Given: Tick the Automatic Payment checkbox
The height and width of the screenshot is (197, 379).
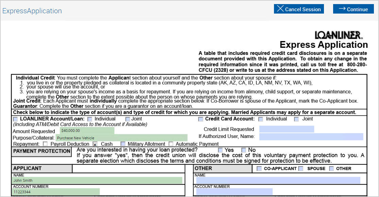Looking at the screenshot, I should pyautogui.click(x=171, y=144).
